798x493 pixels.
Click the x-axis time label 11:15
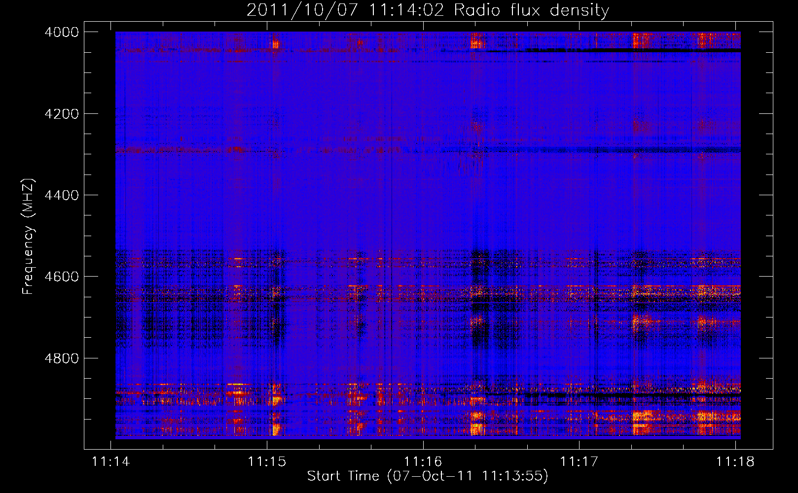[x=267, y=462]
